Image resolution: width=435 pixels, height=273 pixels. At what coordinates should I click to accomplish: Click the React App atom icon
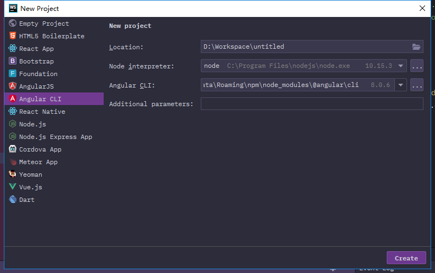tap(13, 48)
